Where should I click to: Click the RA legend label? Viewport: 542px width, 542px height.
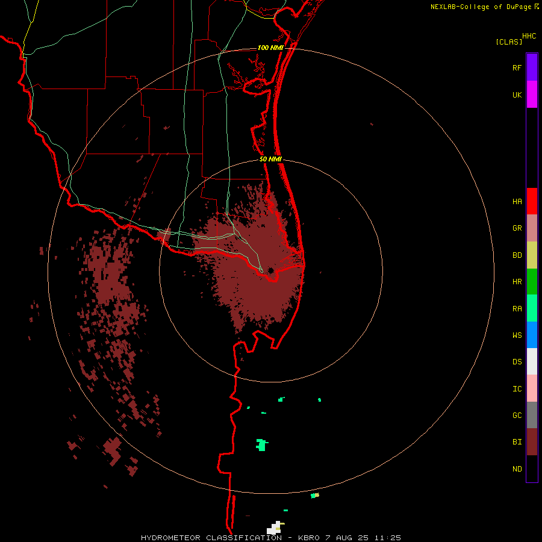517,309
